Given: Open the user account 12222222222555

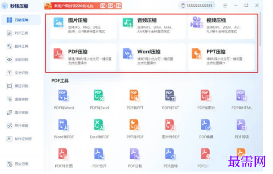Looking at the screenshot, I should pyautogui.click(x=197, y=6).
